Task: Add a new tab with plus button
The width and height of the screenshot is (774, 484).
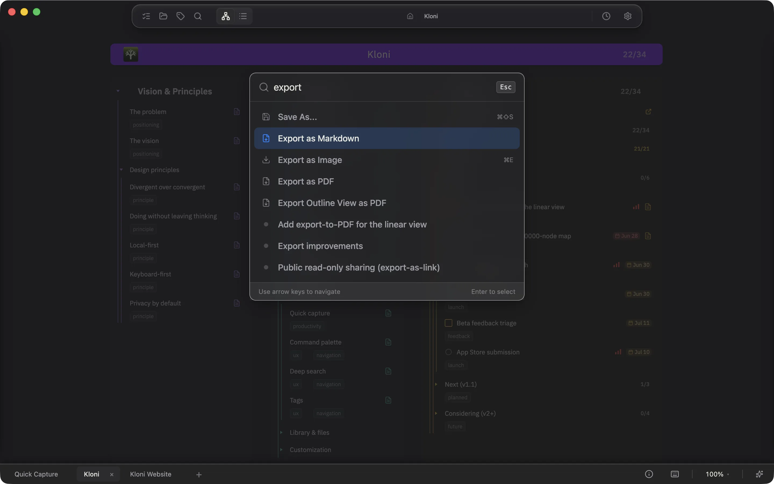Action: (199, 474)
